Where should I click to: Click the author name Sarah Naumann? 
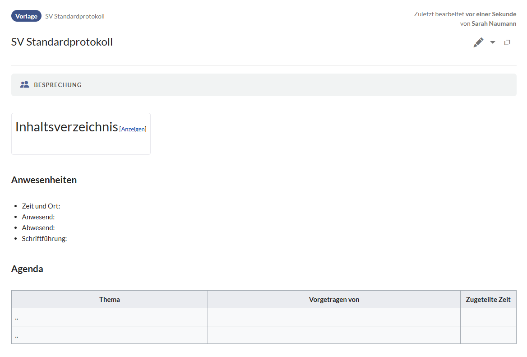point(494,23)
